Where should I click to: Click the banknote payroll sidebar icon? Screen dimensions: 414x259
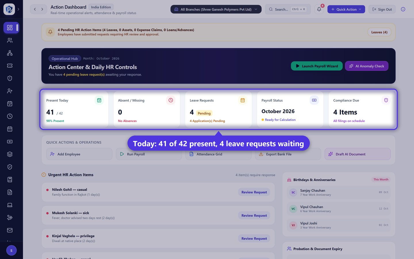[10, 142]
